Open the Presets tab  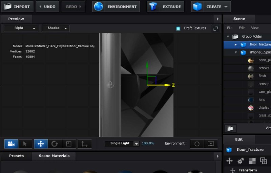(x=16, y=156)
